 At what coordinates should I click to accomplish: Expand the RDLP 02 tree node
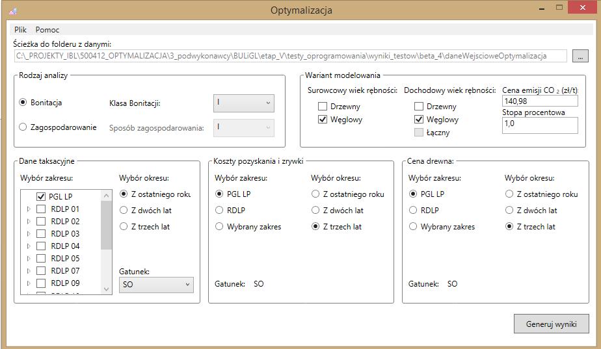[29, 222]
